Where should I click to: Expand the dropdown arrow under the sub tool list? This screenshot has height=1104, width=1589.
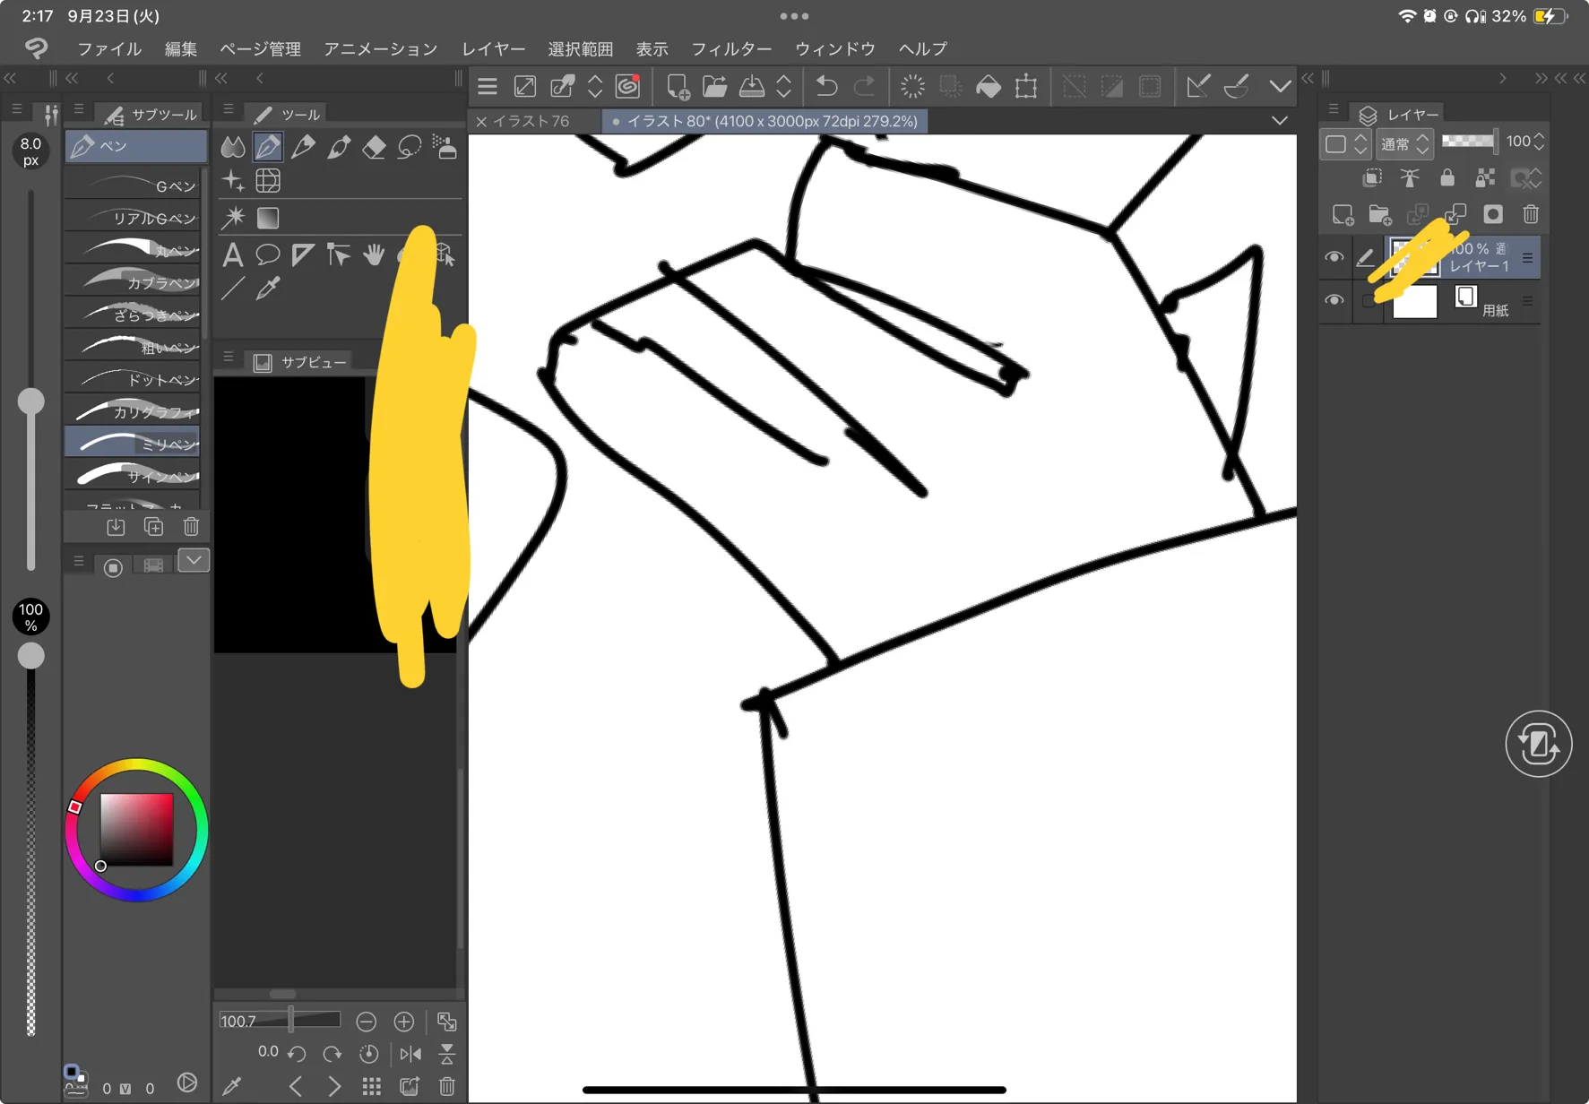point(194,561)
